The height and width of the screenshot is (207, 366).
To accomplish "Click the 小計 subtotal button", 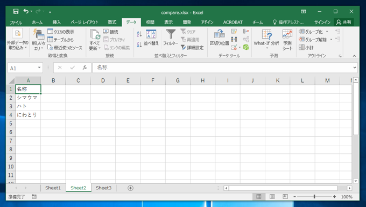I will (x=306, y=47).
